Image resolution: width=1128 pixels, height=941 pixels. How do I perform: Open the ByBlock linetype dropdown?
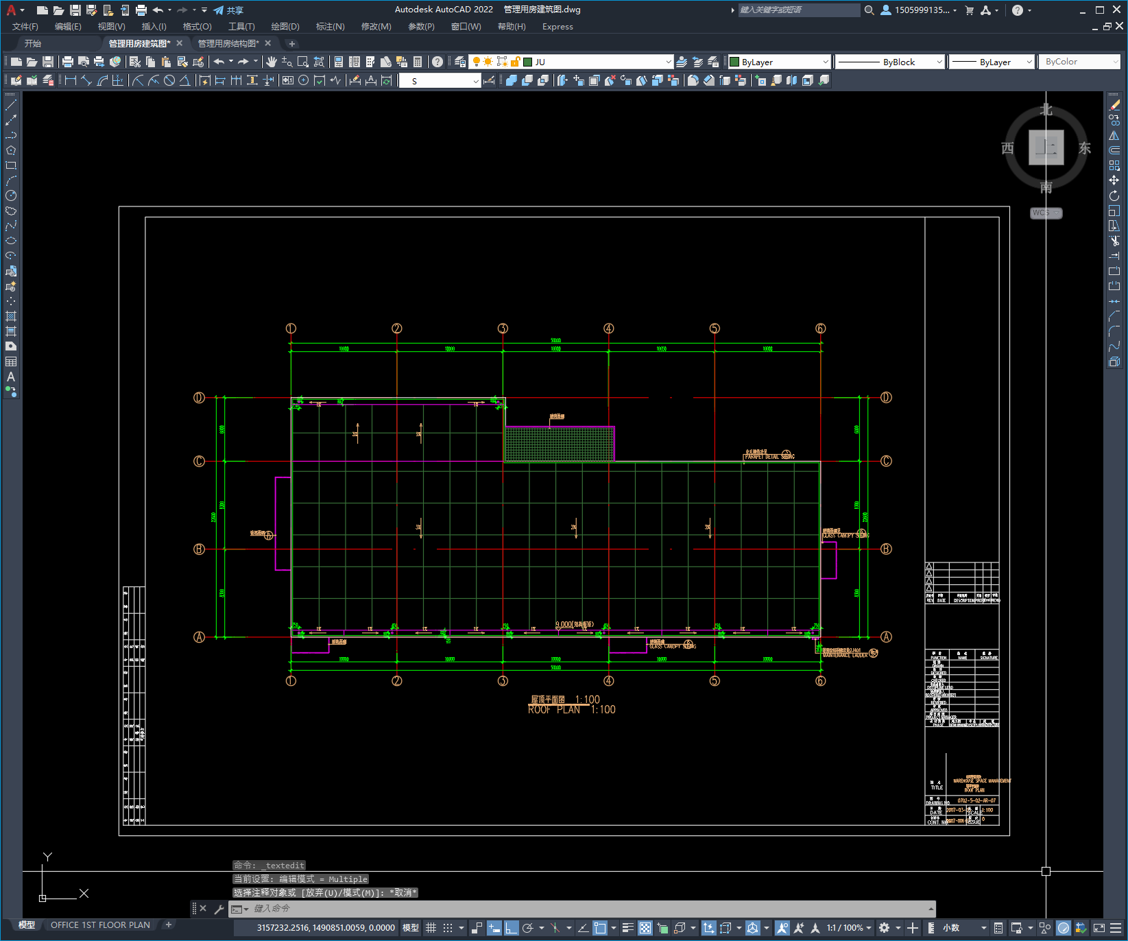click(x=890, y=62)
